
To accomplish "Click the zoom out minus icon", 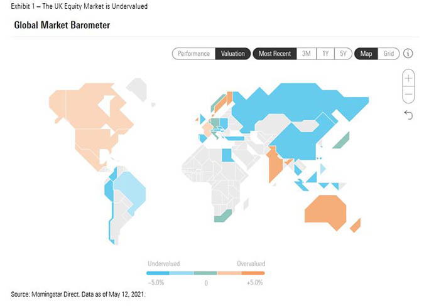I will click(x=409, y=95).
